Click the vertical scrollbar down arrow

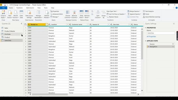(142, 90)
